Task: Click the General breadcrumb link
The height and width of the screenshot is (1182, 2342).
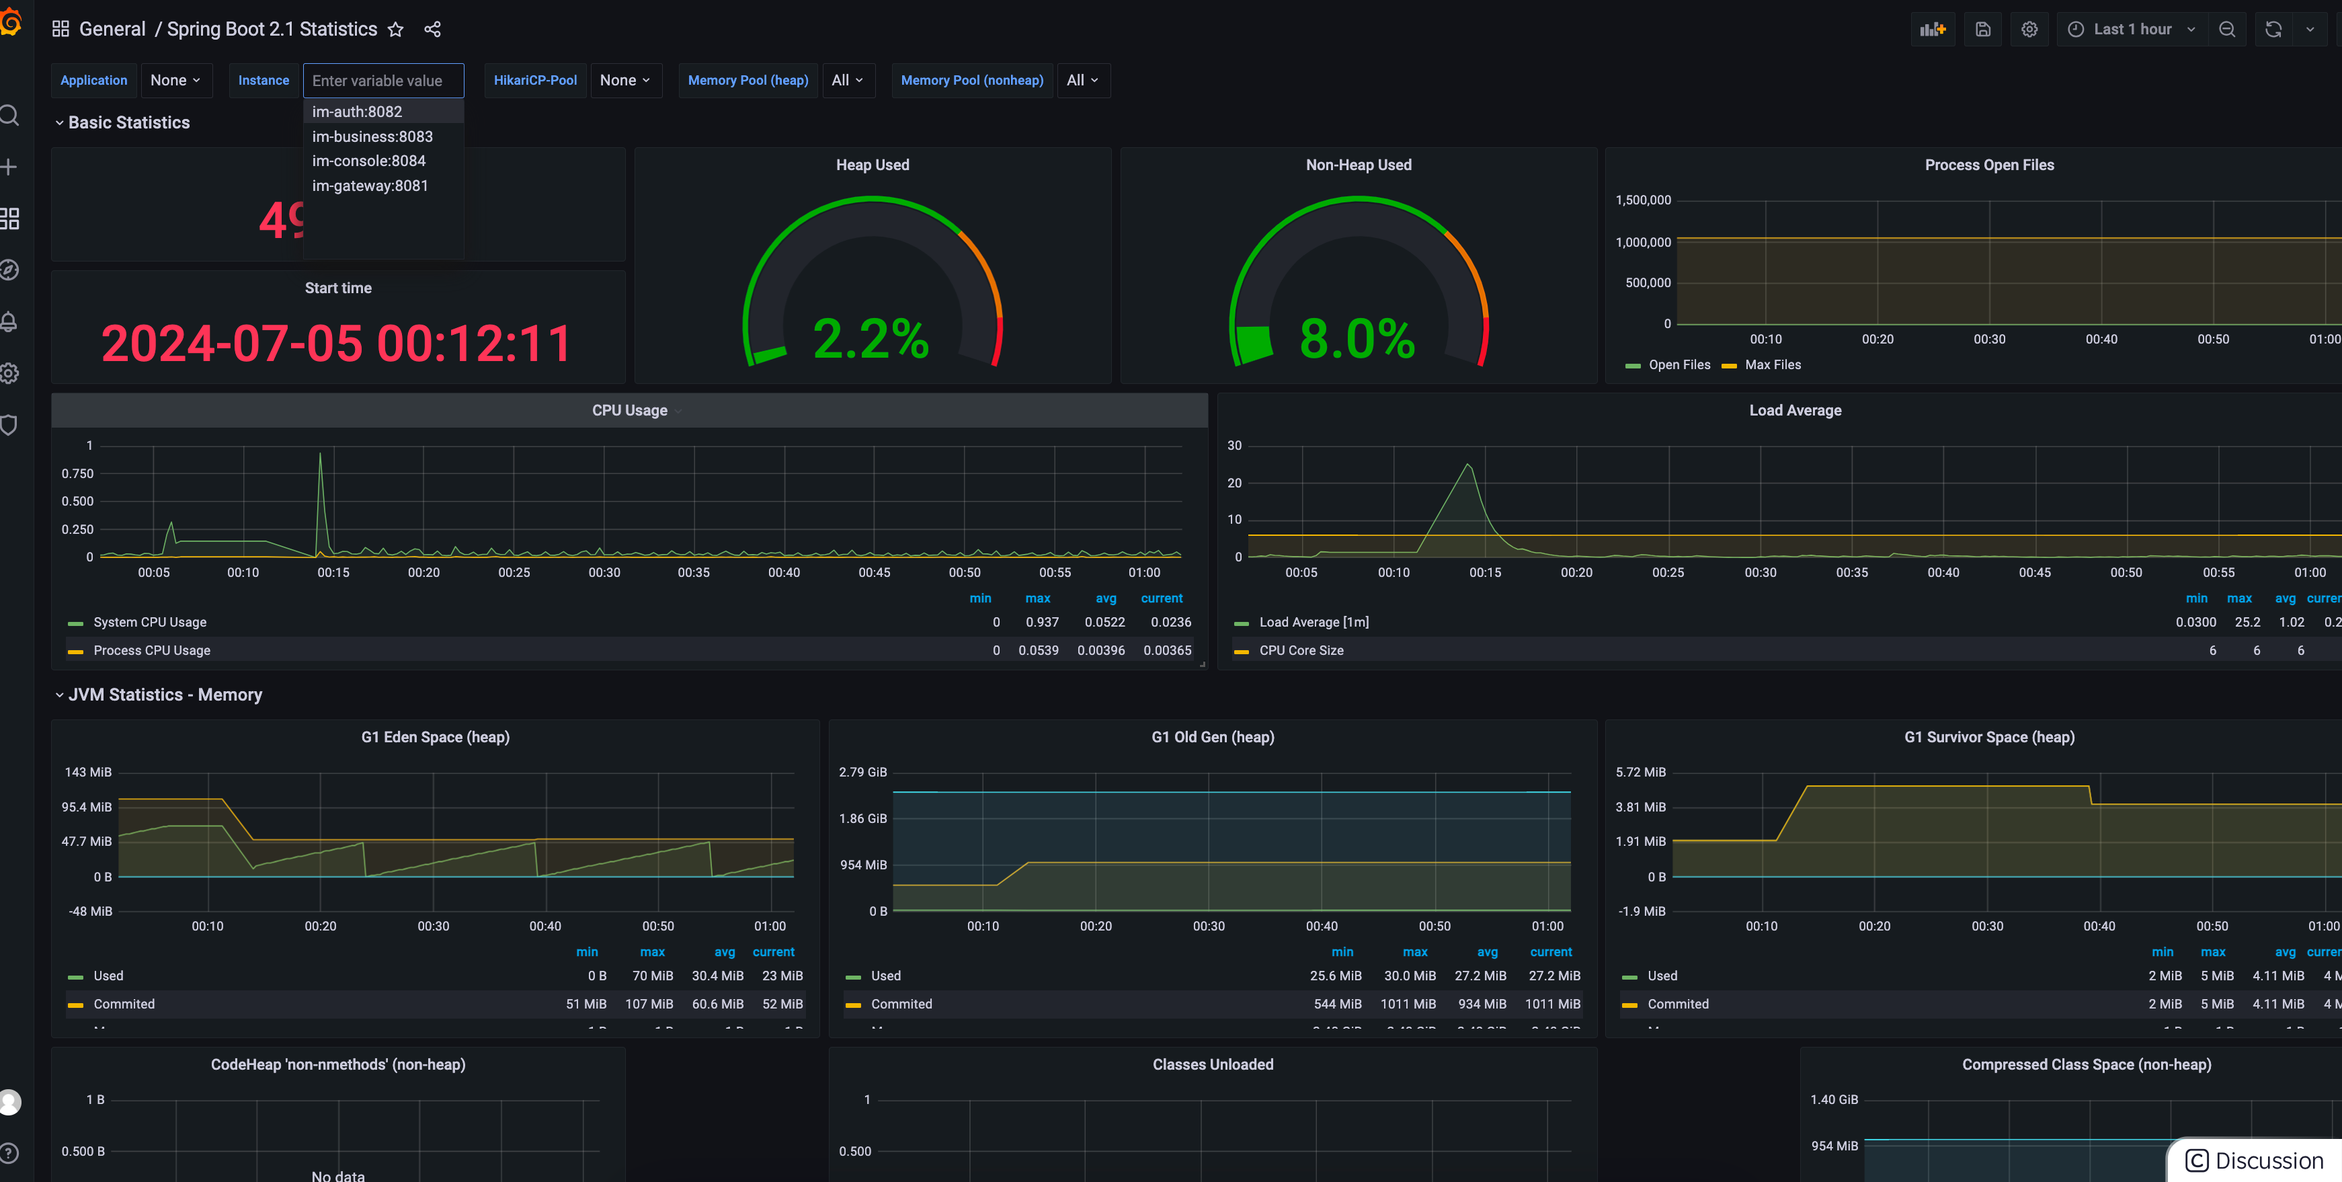Action: pyautogui.click(x=112, y=29)
